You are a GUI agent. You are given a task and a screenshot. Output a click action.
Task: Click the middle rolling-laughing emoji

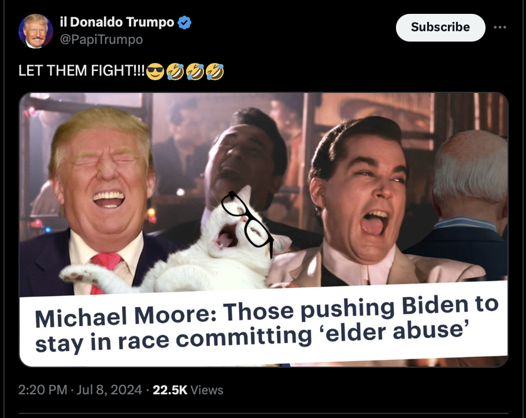195,72
